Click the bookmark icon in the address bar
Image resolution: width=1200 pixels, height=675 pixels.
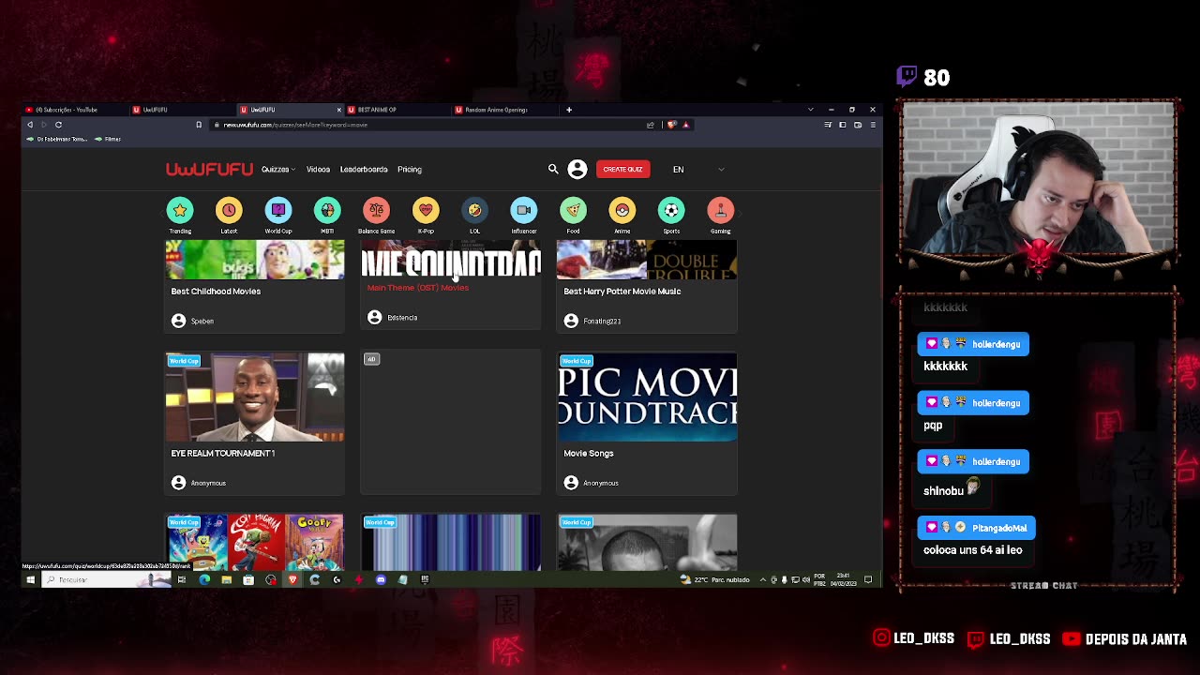(199, 125)
